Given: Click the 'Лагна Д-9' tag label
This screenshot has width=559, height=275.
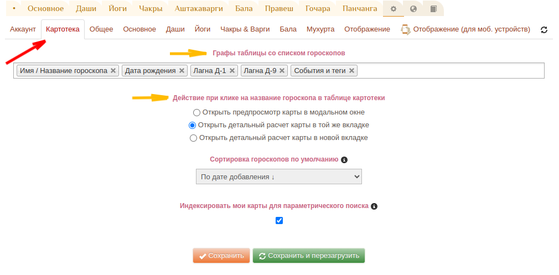Looking at the screenshot, I should tap(260, 70).
